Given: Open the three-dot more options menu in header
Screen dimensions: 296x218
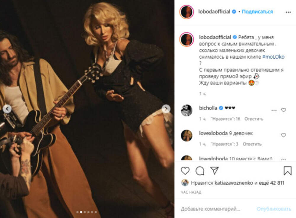Looking at the screenshot, I should point(288,12).
